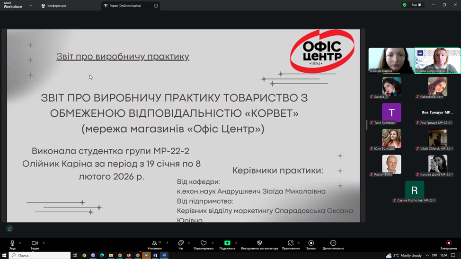
Task: Expand audio options arrow next to Звук
Action: pos(20,243)
